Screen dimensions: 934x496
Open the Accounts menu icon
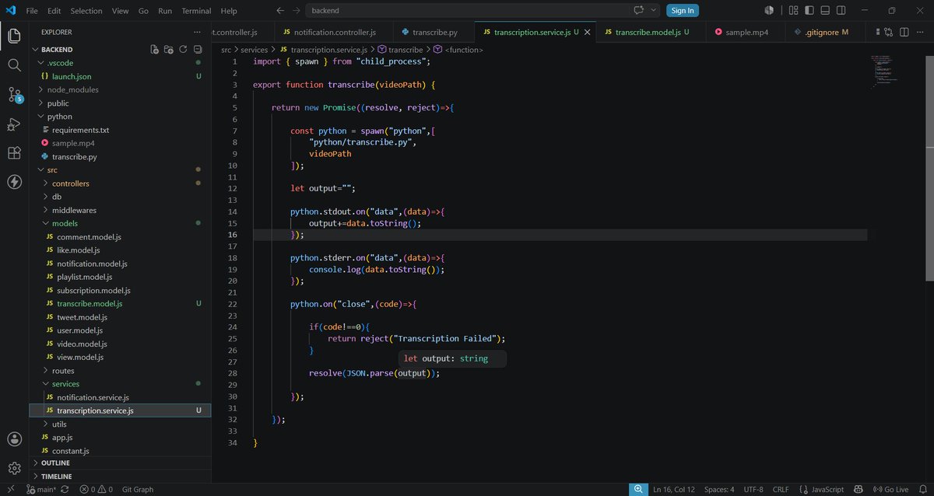[14, 439]
